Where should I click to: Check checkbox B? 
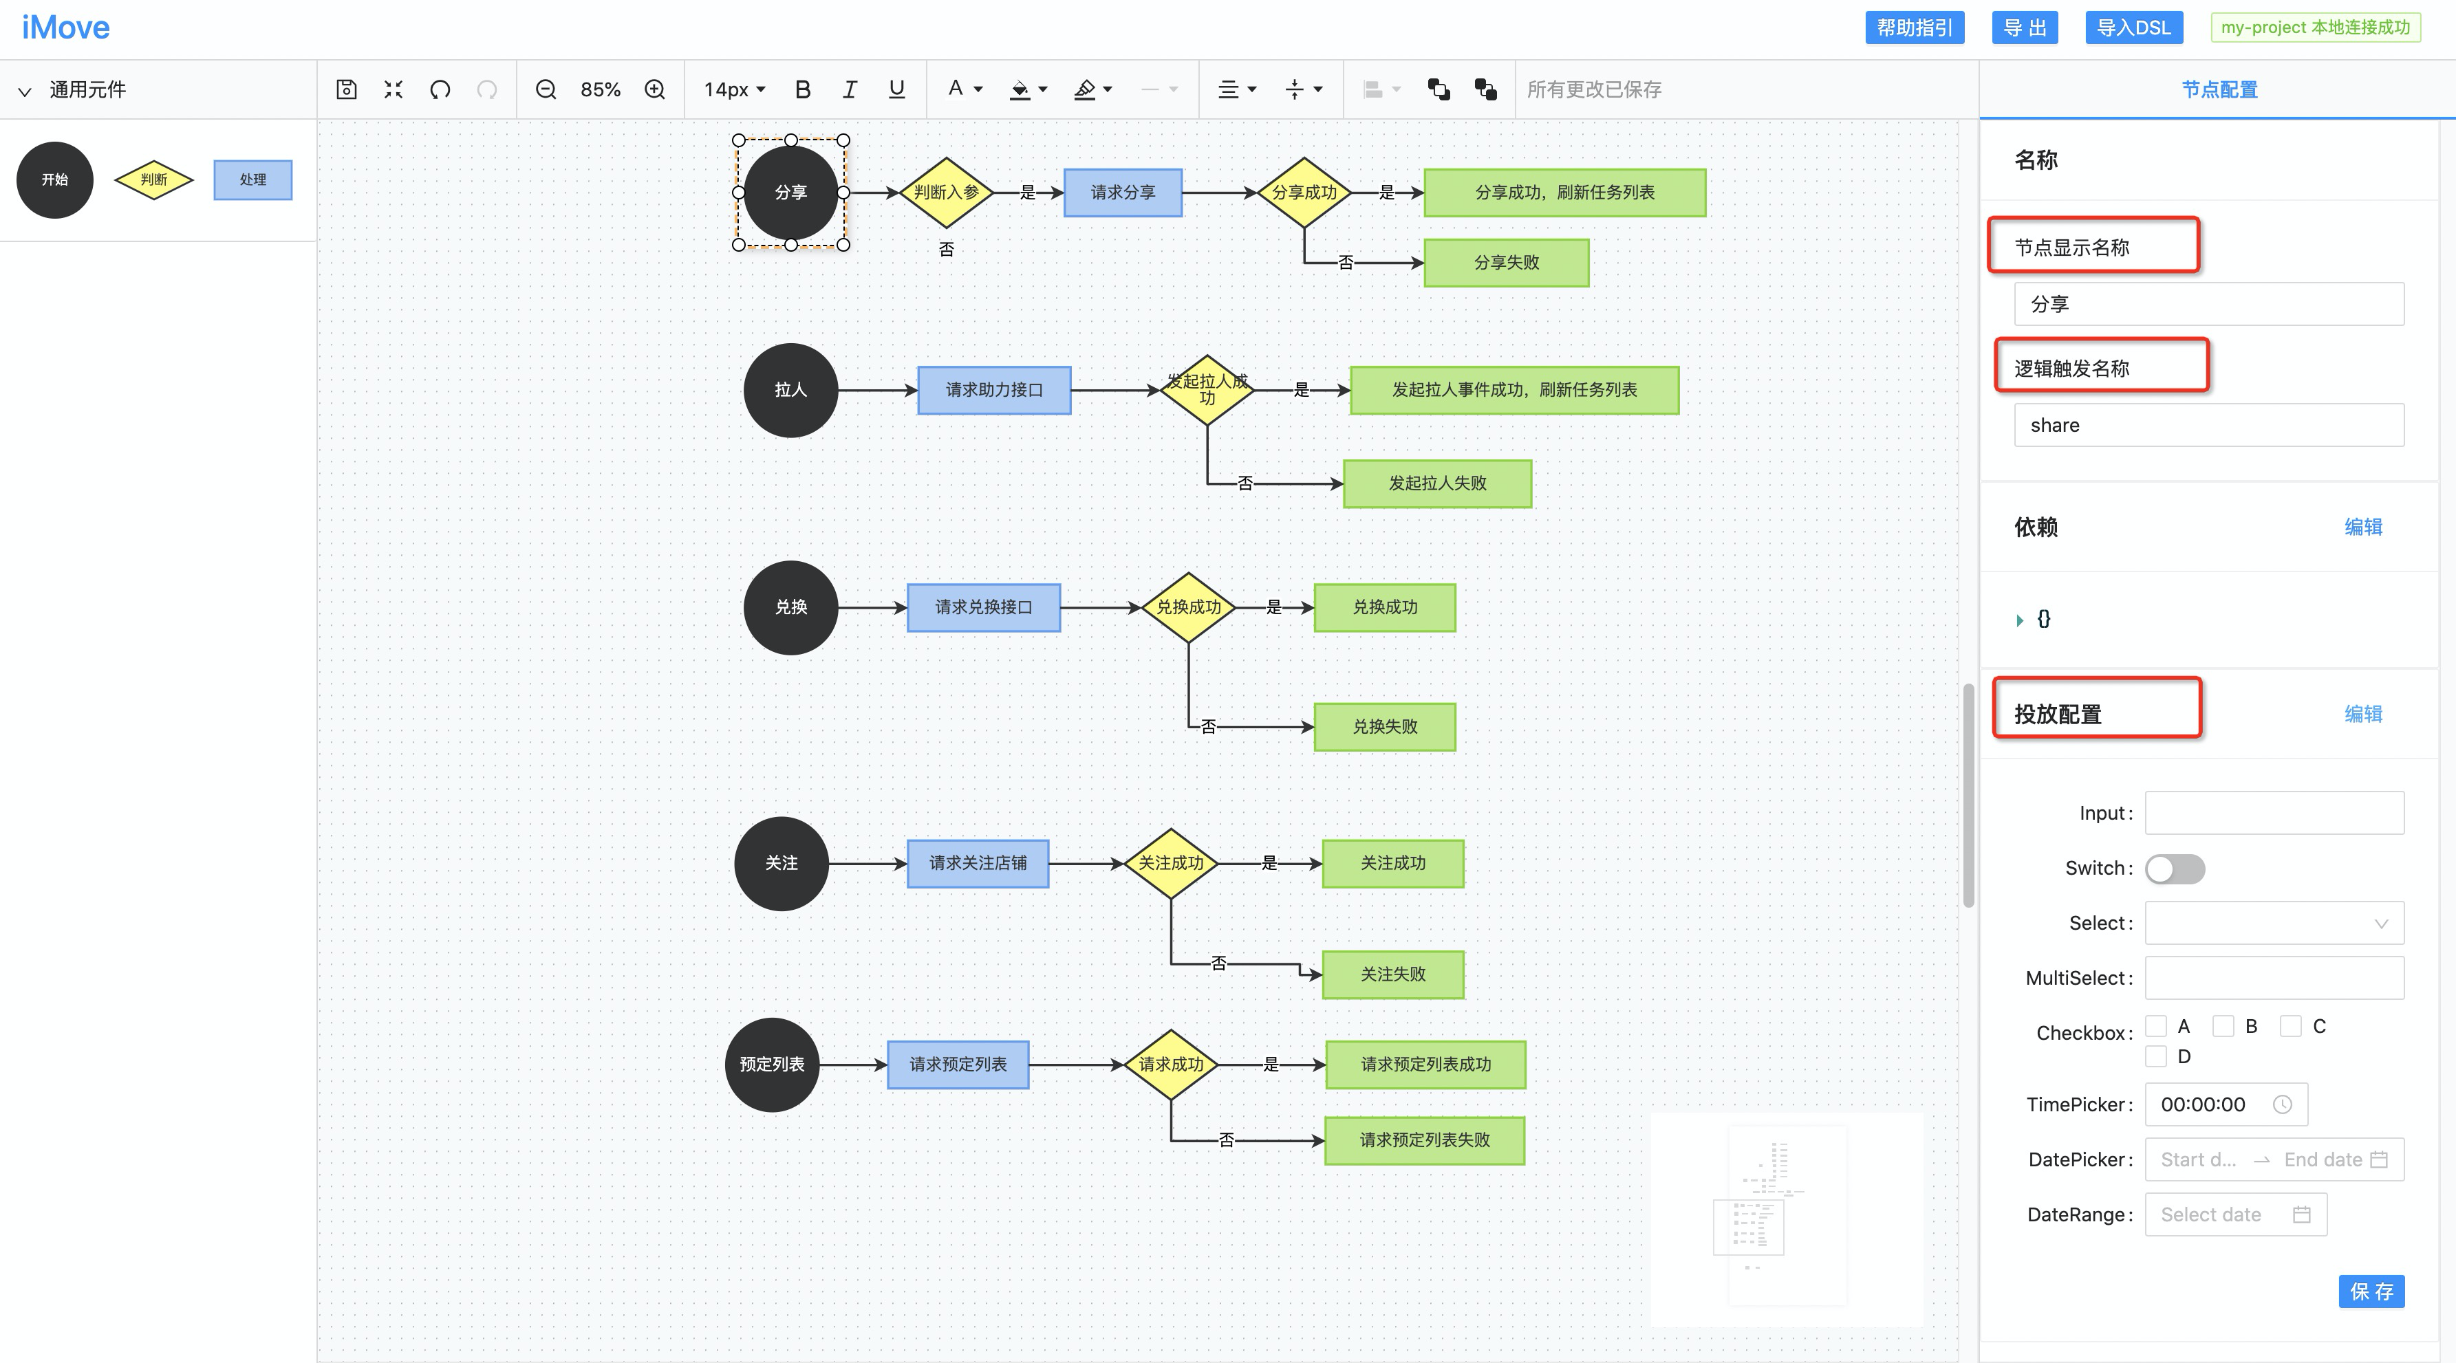point(2223,1025)
